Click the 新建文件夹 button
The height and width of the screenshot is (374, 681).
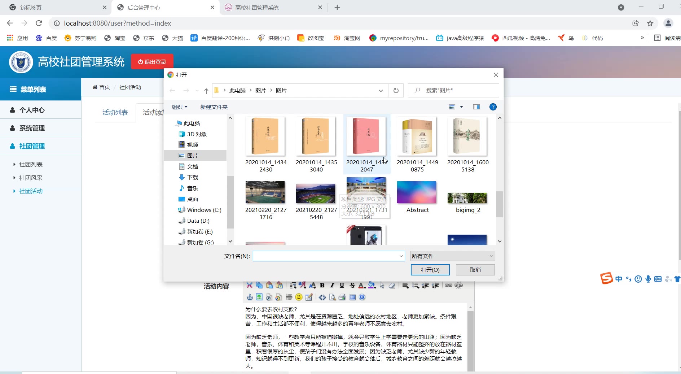214,107
